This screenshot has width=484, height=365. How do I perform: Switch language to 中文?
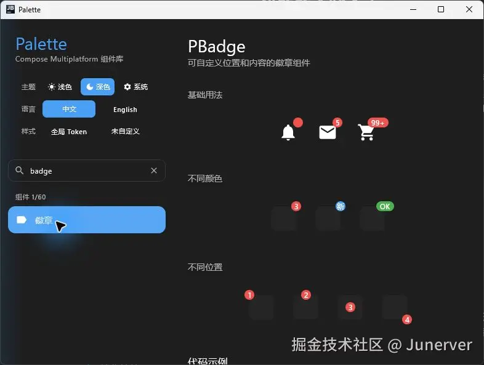[x=69, y=109]
